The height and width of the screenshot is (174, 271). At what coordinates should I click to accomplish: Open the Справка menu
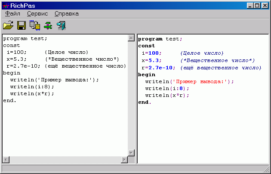coord(67,14)
